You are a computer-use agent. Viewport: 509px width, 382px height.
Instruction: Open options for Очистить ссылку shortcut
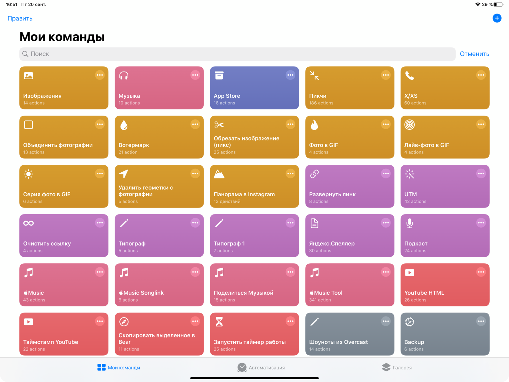100,223
